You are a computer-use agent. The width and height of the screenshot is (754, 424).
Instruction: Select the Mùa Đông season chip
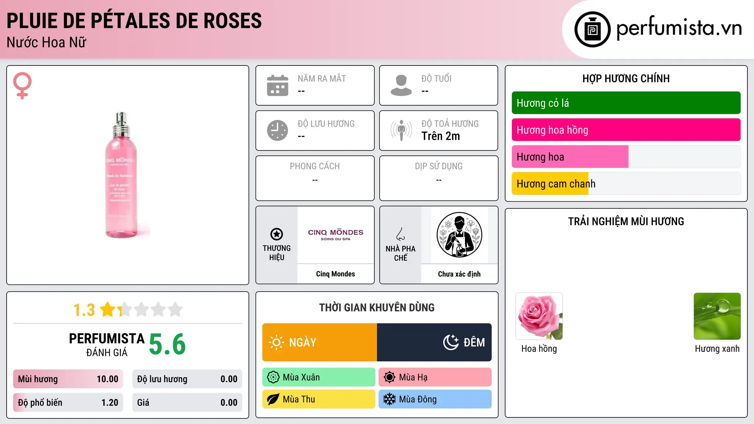coord(435,399)
